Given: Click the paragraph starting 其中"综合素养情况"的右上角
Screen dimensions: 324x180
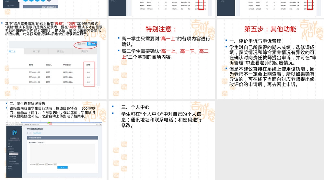Looking at the screenshot, I should 54,29.
